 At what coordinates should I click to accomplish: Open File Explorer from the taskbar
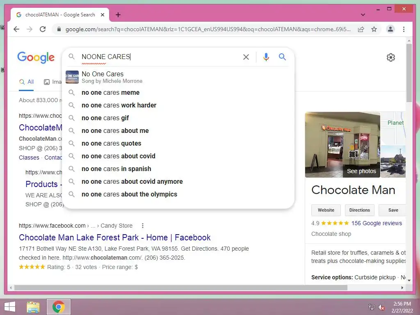33,307
